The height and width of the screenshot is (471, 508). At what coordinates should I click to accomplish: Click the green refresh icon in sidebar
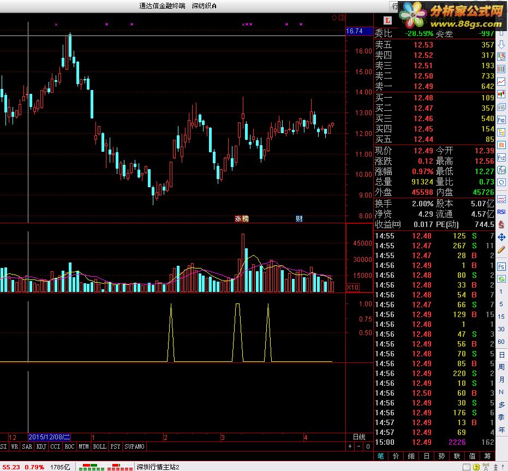(x=501, y=279)
